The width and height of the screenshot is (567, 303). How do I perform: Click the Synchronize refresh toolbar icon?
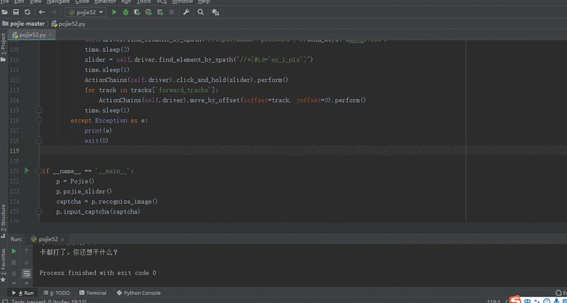(x=27, y=13)
